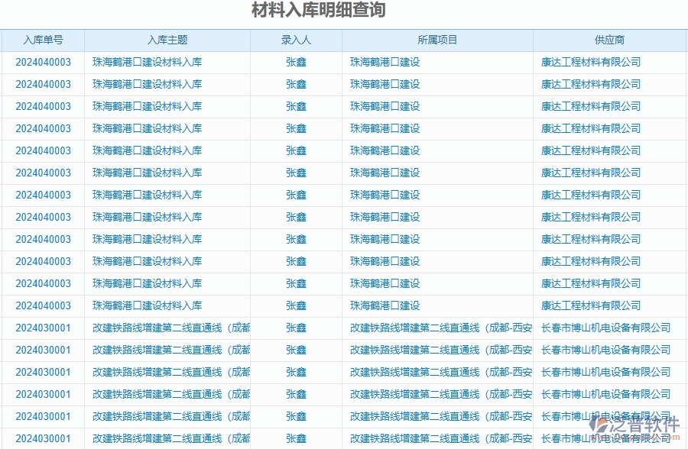The image size is (688, 449).
Task: Click the last 康达工程材料有限公司 supplier entry
Action: (591, 305)
